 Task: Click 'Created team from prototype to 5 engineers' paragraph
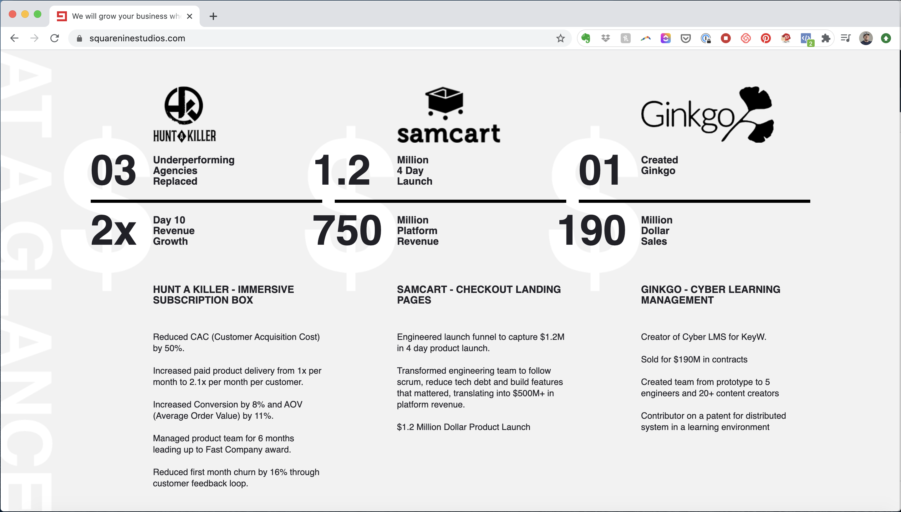[x=710, y=387]
